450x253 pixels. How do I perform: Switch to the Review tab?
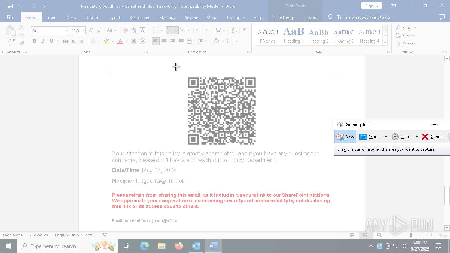coord(191,17)
